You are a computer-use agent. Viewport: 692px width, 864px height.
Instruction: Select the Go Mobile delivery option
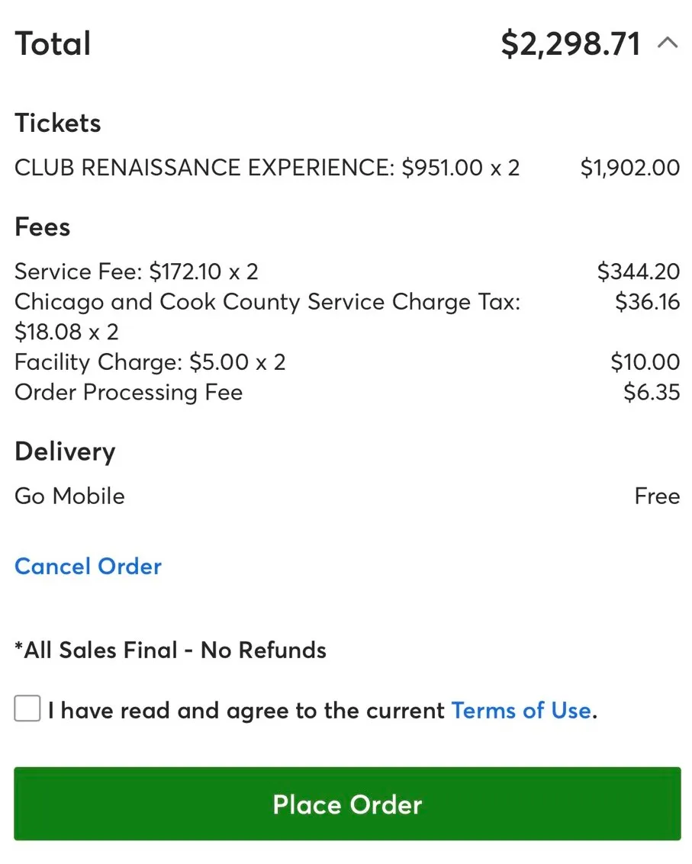pyautogui.click(x=69, y=496)
